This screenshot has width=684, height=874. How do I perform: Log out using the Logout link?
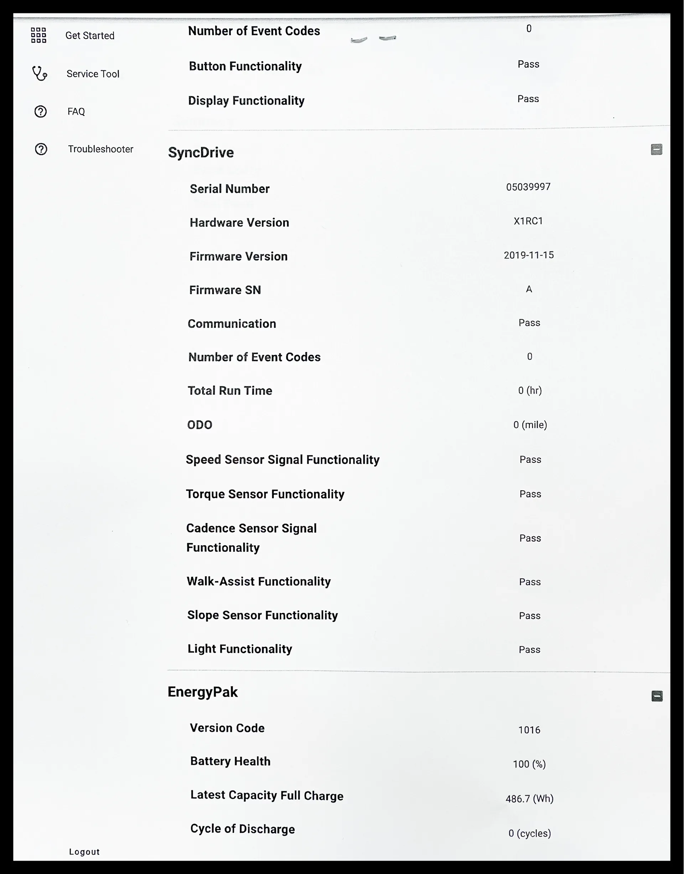(84, 852)
